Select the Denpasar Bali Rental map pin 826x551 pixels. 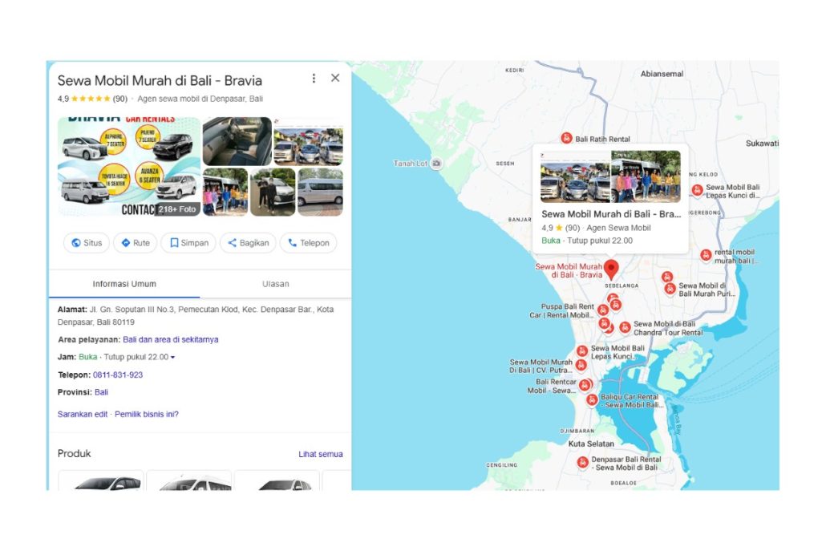[583, 463]
